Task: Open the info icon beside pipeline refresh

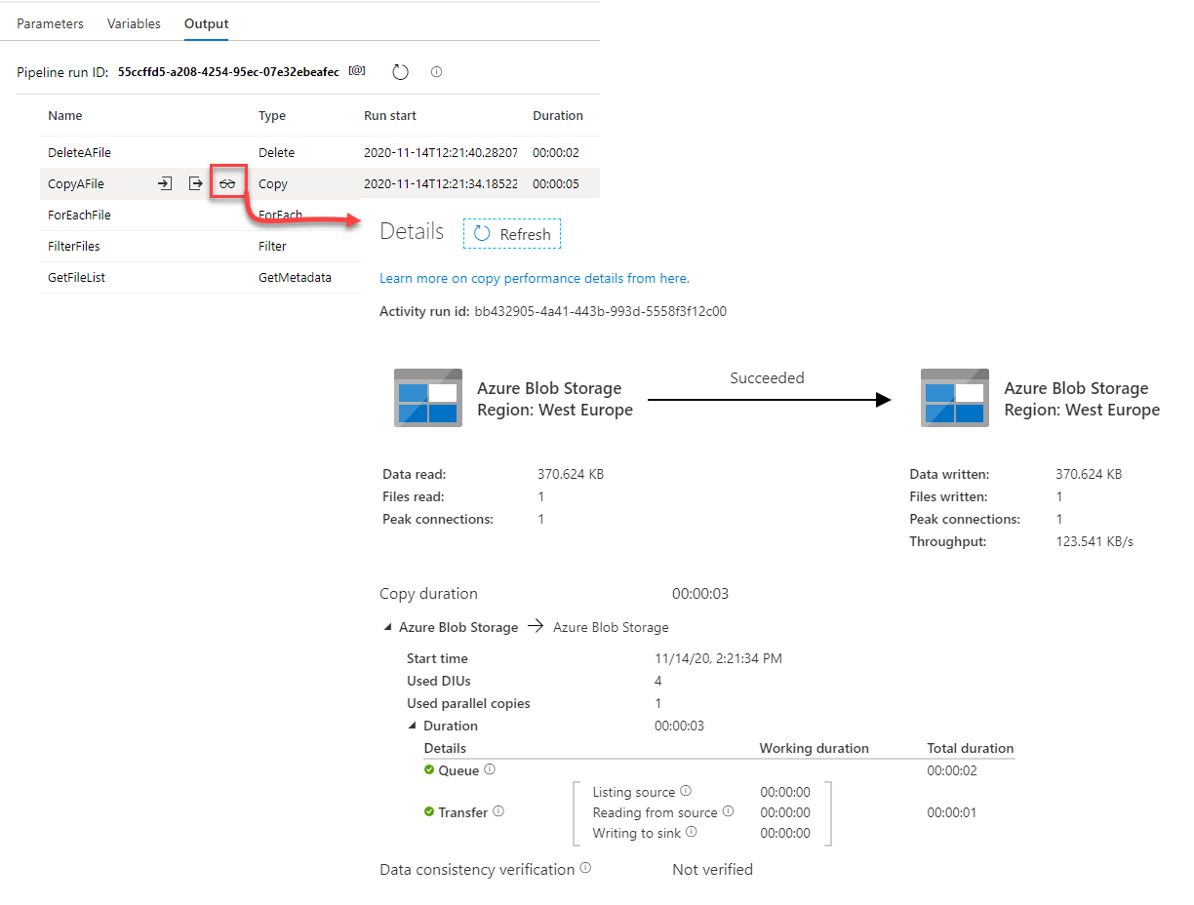Action: 436,72
